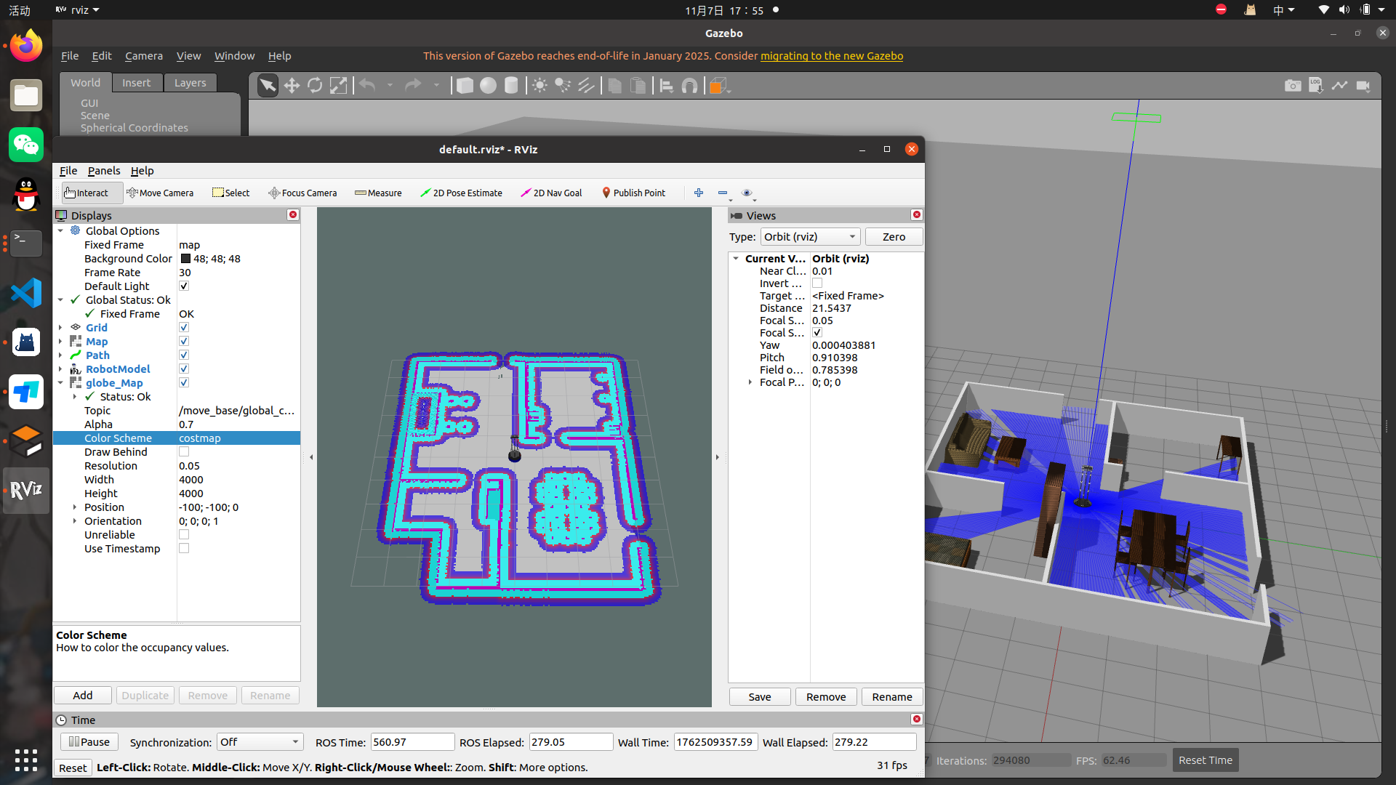Open the Panels menu in RViz
The image size is (1396, 785).
tap(103, 171)
